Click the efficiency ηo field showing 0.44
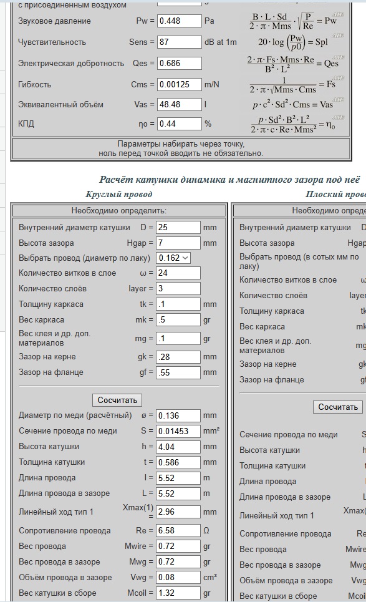This screenshot has width=366, height=602. 179,124
